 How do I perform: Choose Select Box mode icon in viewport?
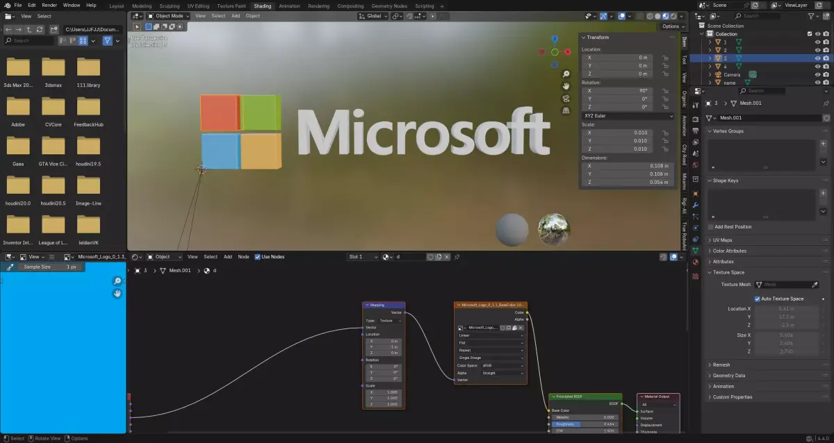click(148, 26)
